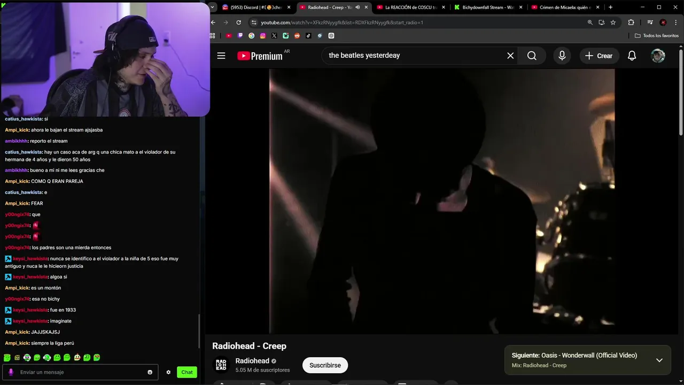Click the site info icon in the address bar
Screen dimensions: 684x385
pos(254,22)
